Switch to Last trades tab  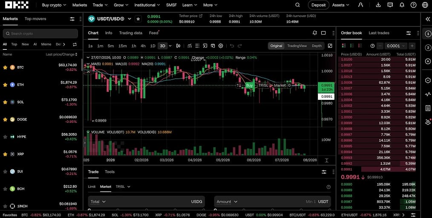(x=379, y=33)
